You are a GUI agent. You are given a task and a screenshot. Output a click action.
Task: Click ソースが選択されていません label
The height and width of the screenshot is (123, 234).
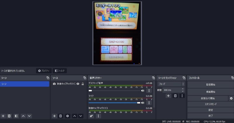[x=13, y=71]
